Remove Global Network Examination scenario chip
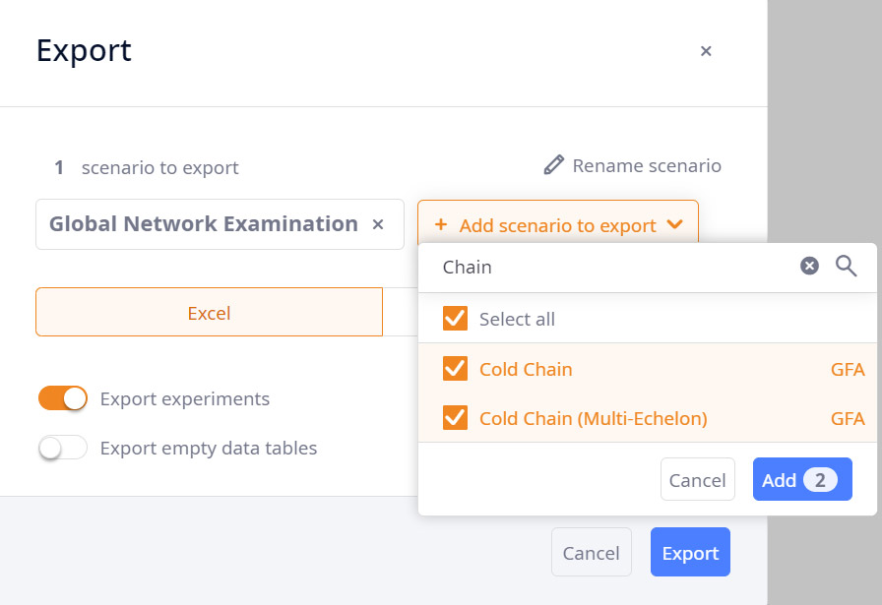 click(x=378, y=224)
